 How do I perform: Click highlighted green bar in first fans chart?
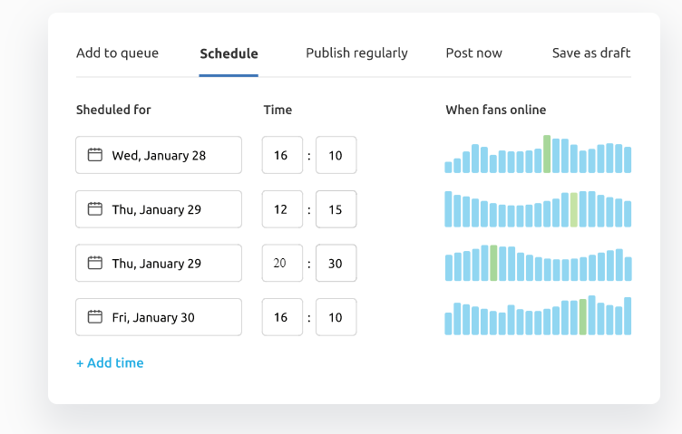pos(547,154)
